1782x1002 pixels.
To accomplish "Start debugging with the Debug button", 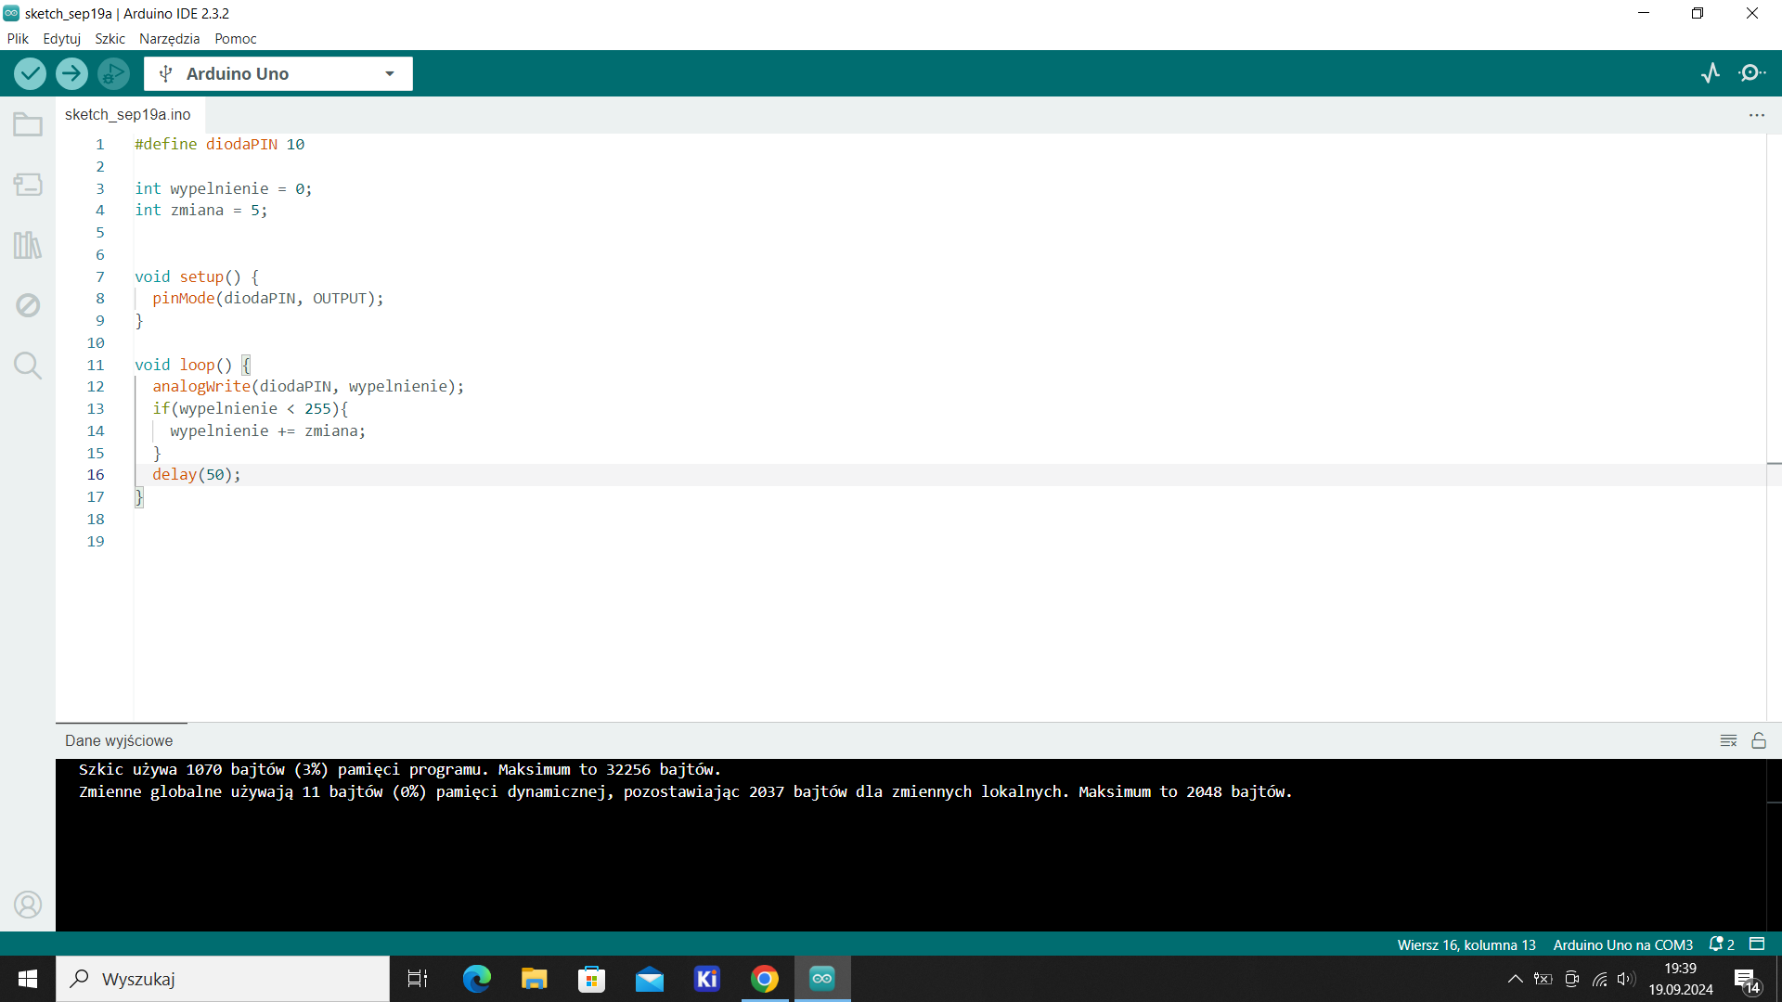I will pos(113,73).
